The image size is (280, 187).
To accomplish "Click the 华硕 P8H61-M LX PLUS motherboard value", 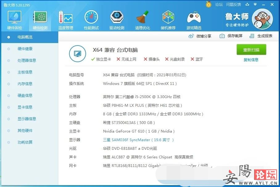I will tap(142, 105).
